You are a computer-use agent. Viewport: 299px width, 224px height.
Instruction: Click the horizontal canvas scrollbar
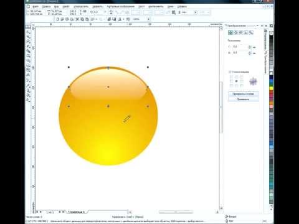point(176,212)
